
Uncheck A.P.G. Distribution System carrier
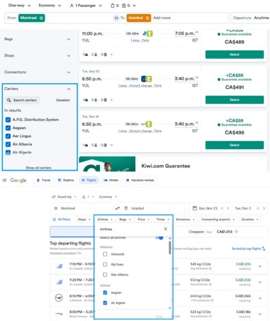[x=8, y=120]
